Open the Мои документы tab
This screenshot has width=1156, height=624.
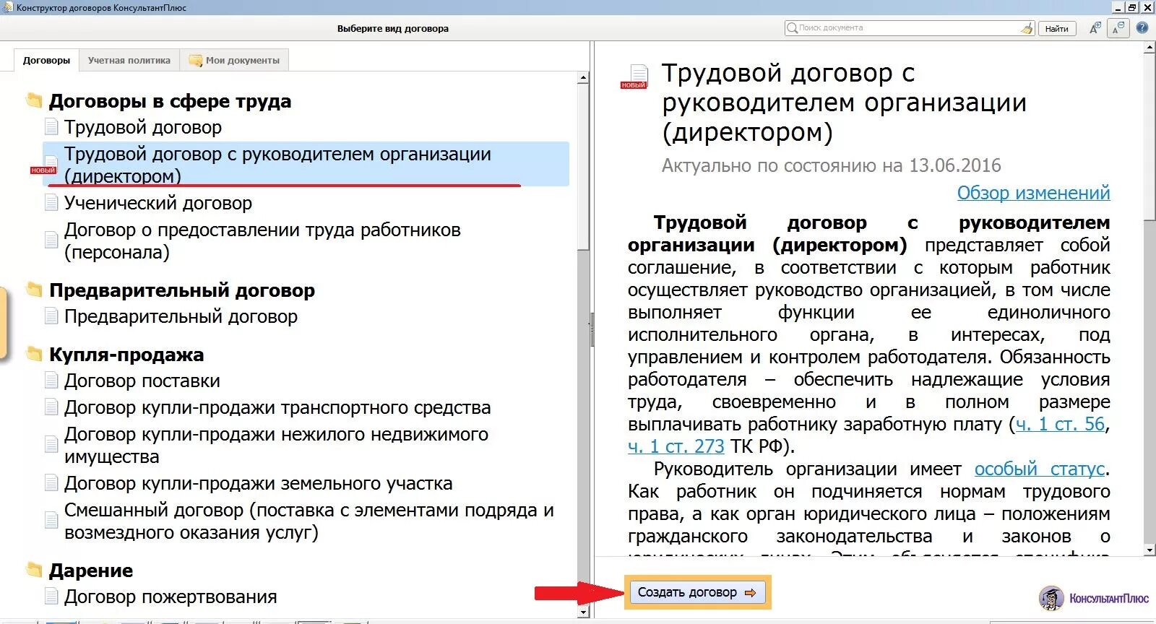[235, 60]
